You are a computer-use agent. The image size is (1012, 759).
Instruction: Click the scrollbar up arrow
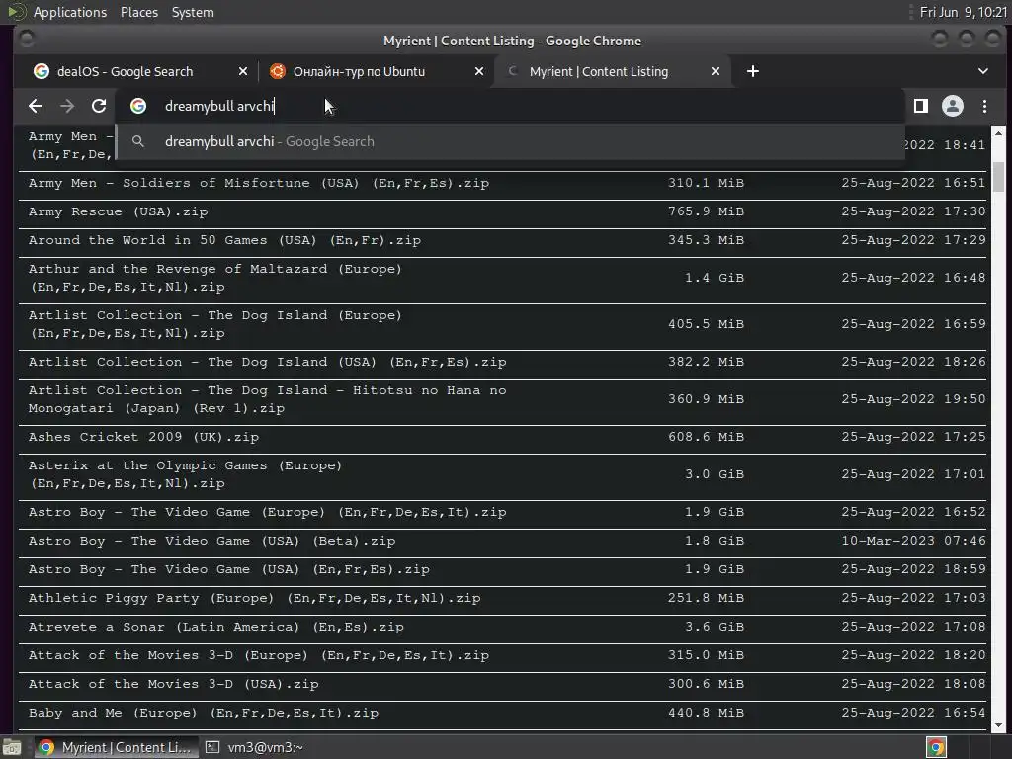998,133
